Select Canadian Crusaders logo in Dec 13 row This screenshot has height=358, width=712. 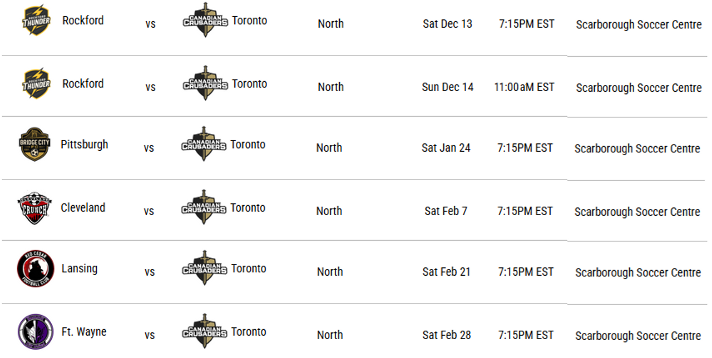tap(205, 21)
